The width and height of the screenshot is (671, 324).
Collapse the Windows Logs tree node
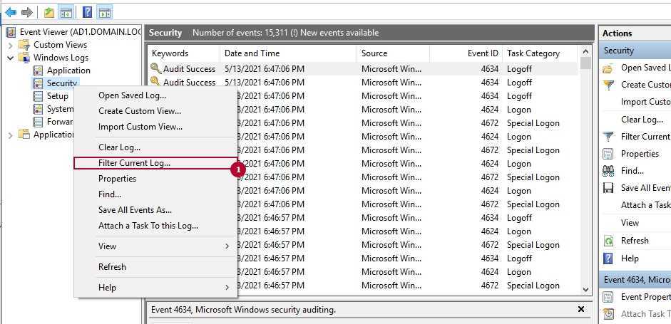[11, 58]
